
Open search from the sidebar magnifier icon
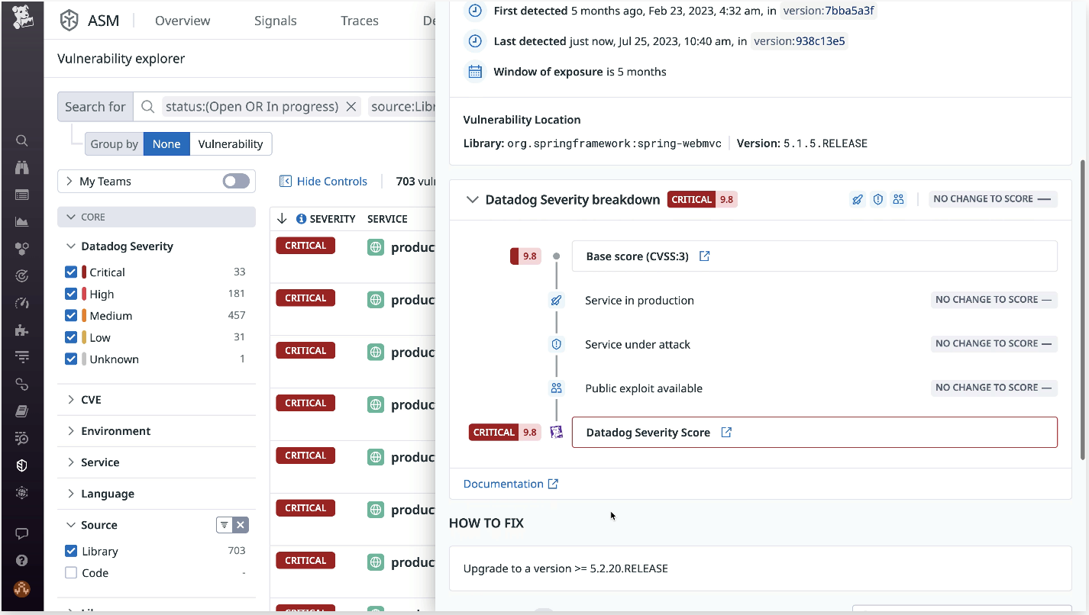(x=22, y=140)
